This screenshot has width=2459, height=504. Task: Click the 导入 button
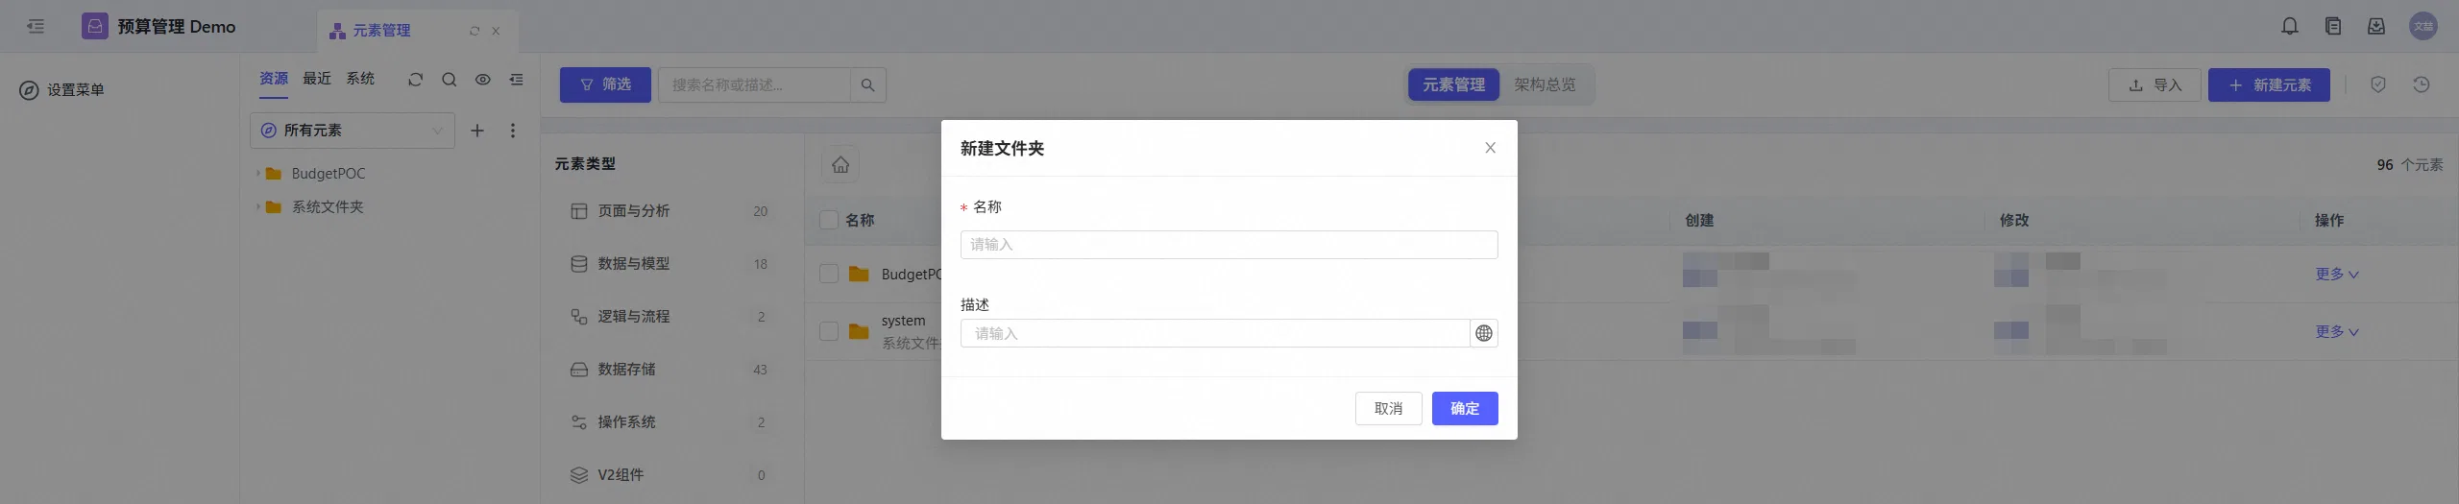pos(2155,85)
